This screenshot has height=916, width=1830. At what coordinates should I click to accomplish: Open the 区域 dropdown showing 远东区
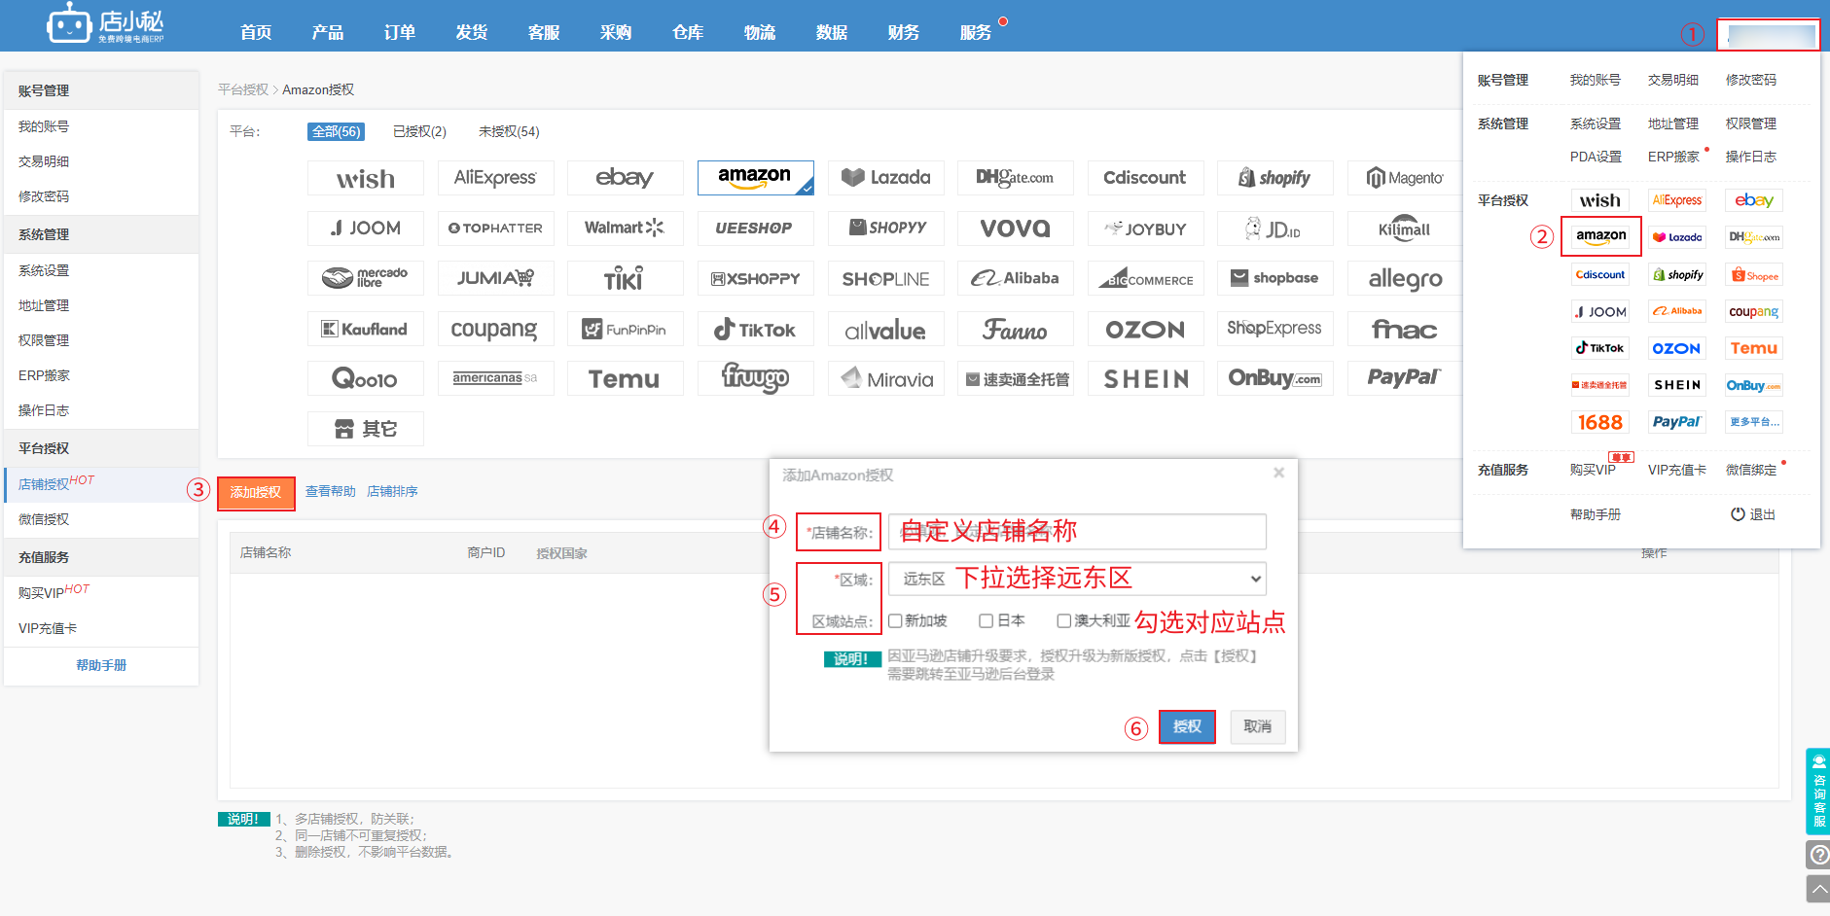(1078, 579)
